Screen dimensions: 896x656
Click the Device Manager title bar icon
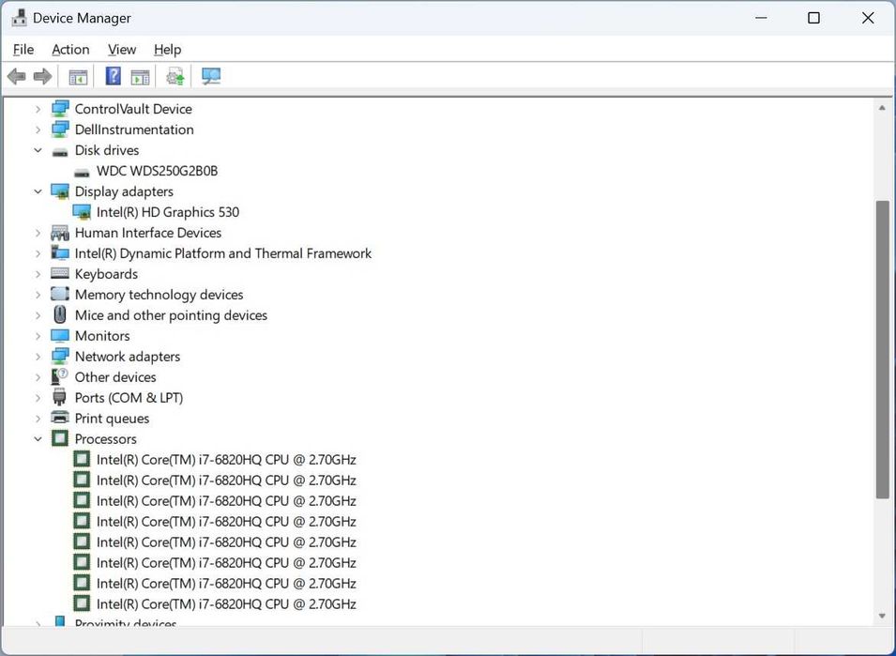(x=20, y=18)
